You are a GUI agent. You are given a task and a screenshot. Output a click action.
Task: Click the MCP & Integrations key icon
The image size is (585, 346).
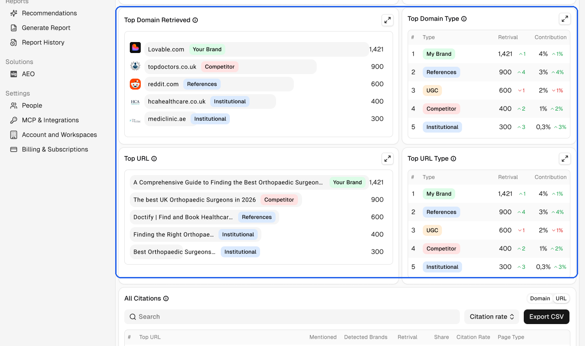click(14, 120)
